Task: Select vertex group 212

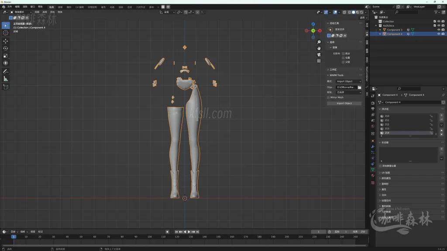Action: (x=406, y=124)
